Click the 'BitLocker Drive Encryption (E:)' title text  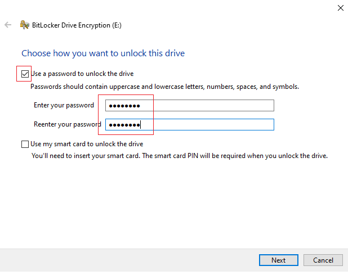[77, 25]
